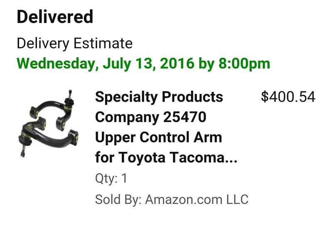Tap the Qty: 1 quantity text
Screen dimensions: 332x237
click(111, 178)
